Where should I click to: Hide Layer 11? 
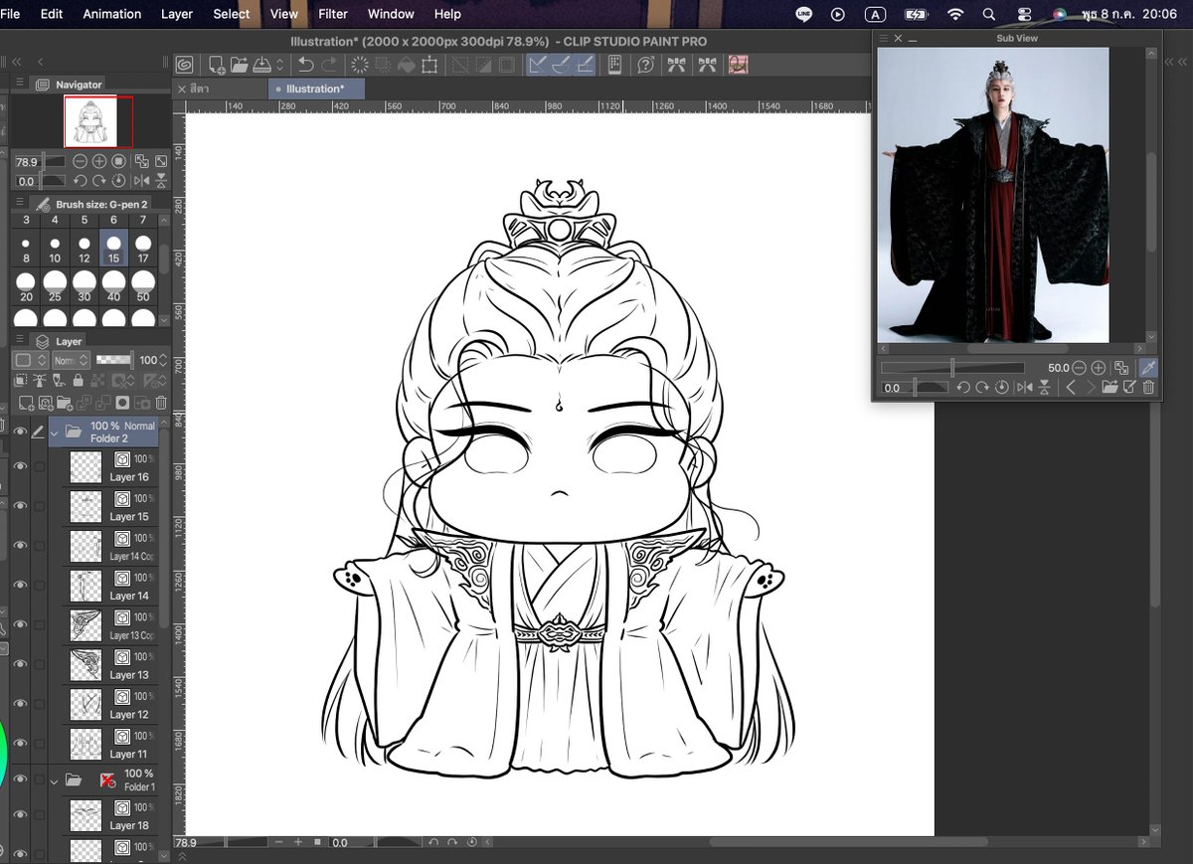(x=19, y=744)
